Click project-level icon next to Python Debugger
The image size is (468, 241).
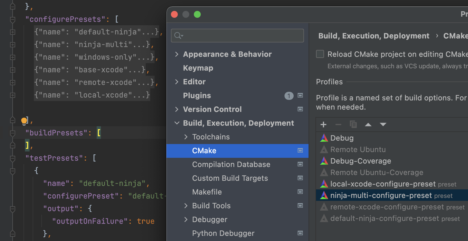point(300,233)
